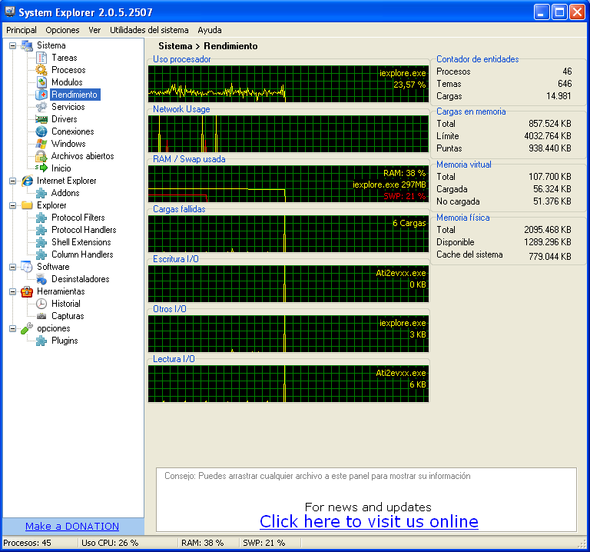The height and width of the screenshot is (552, 590).
Task: Select Archivos abiertos in the tree
Action: 82,156
